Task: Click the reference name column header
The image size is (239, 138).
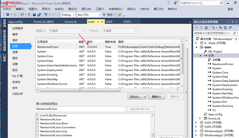Action: [57, 42]
